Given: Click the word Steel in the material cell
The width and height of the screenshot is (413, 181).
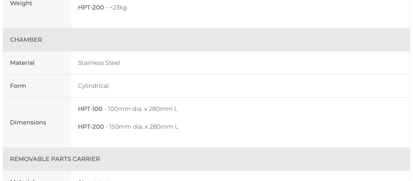Looking at the screenshot, I should (x=113, y=63).
